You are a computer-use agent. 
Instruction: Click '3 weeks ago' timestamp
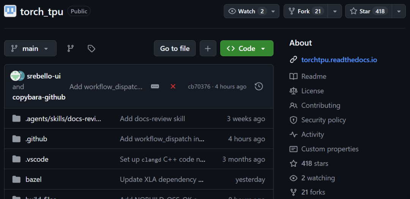click(x=246, y=119)
